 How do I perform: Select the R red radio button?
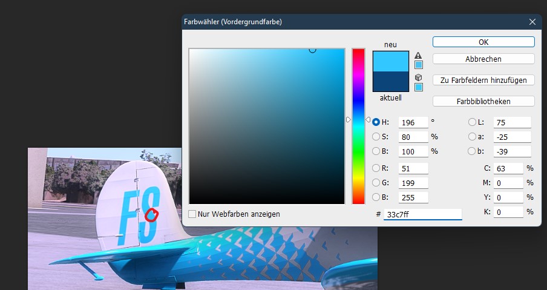point(376,168)
